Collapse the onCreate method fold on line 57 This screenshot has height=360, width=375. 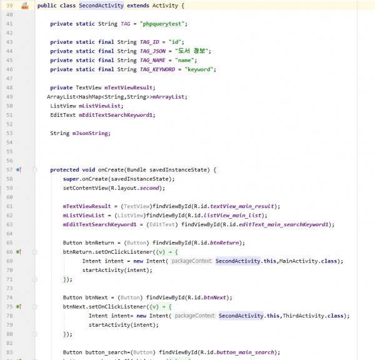(x=35, y=170)
